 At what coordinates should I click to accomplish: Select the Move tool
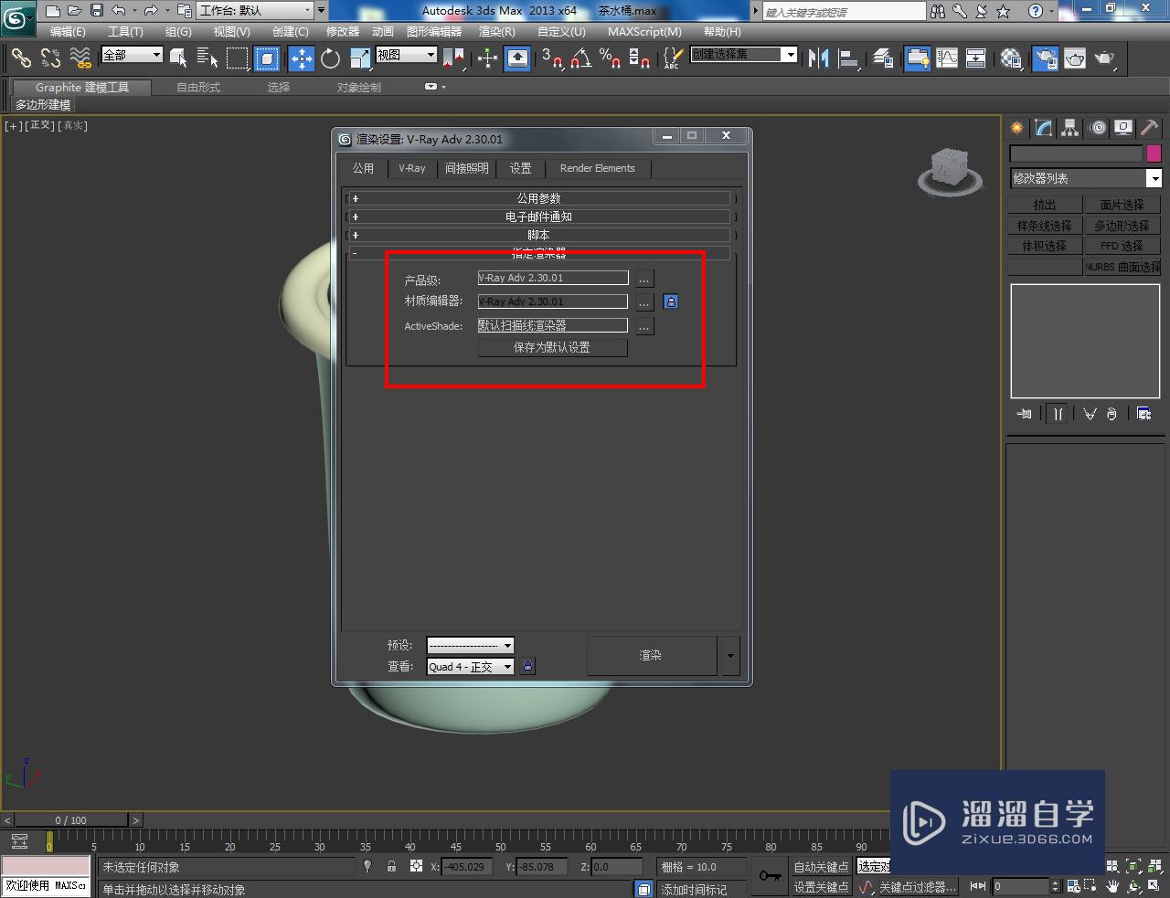click(301, 58)
